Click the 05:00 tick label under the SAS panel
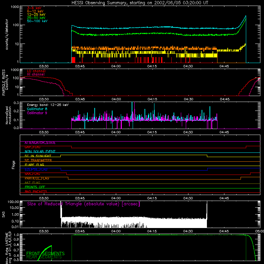The width and height of the screenshot is (264, 264). click(259, 231)
